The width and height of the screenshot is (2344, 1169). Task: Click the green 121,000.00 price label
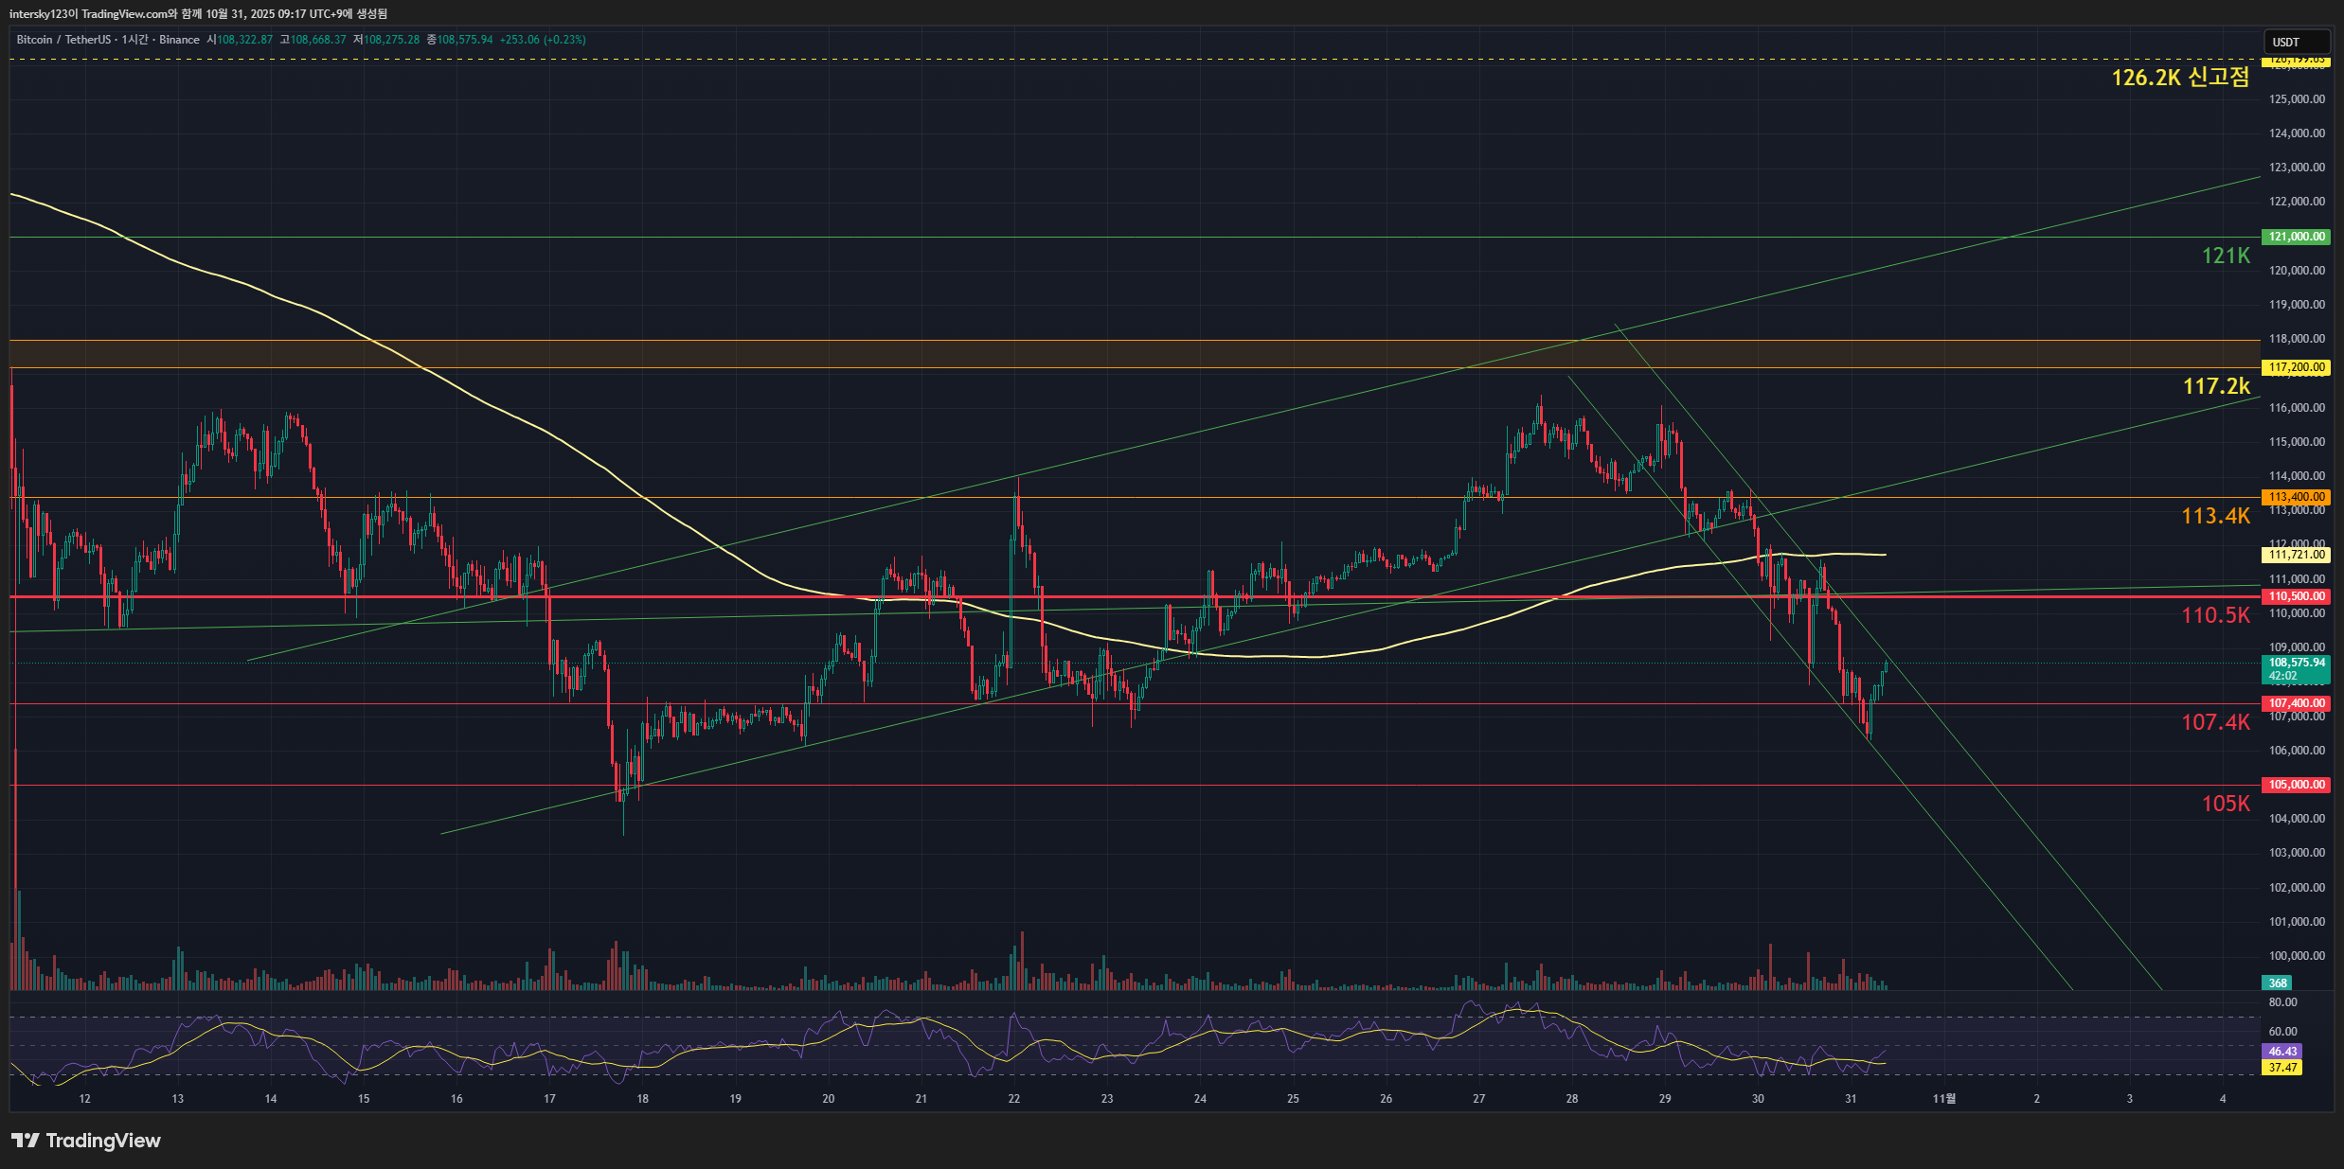pyautogui.click(x=2296, y=237)
